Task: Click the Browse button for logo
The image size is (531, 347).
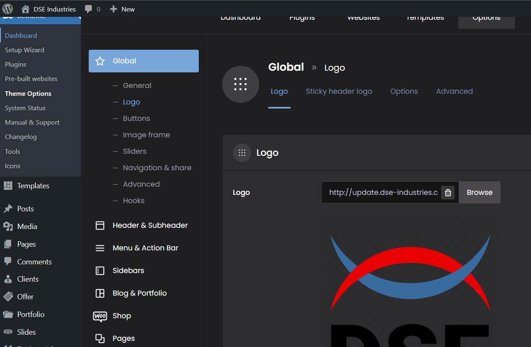Action: (480, 192)
